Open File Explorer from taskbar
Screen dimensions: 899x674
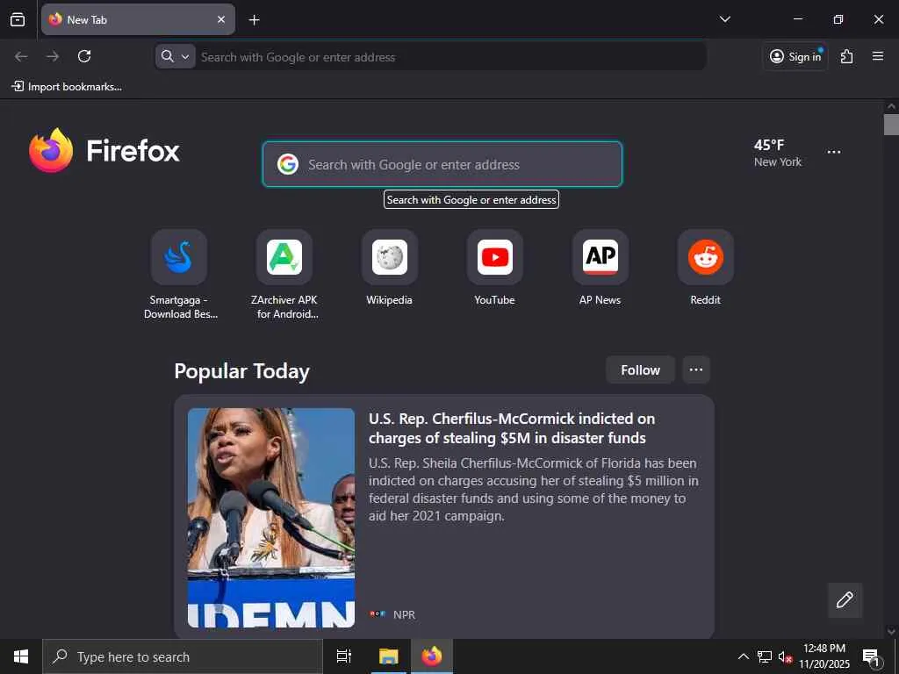(x=388, y=656)
